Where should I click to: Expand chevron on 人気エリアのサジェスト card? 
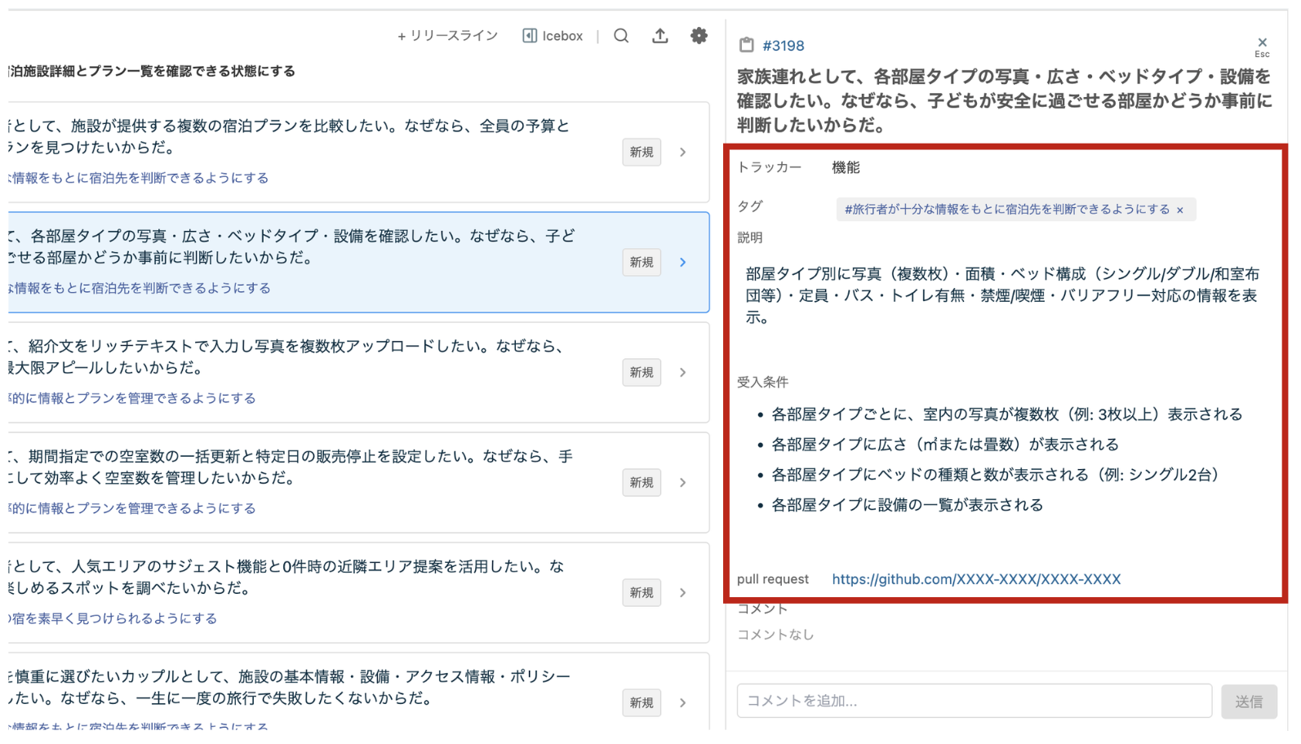[x=683, y=593]
